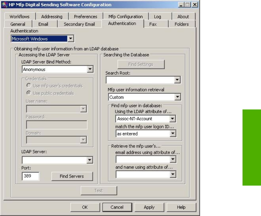Click the Find Settings button
261x216 pixels.
pyautogui.click(x=141, y=65)
